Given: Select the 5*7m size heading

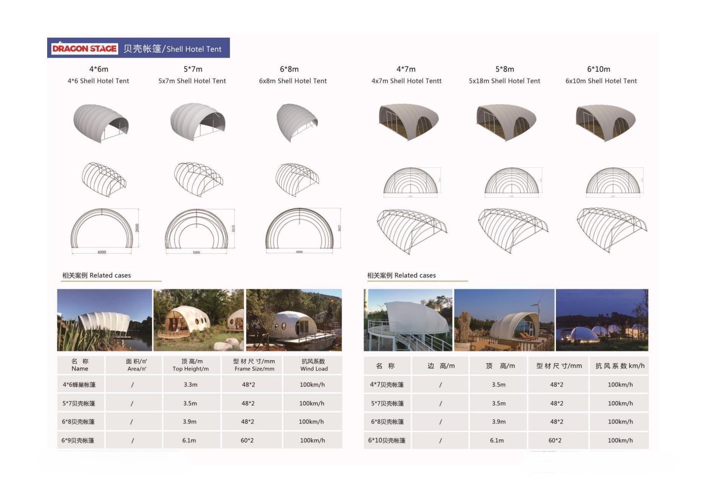Looking at the screenshot, I should [x=193, y=69].
